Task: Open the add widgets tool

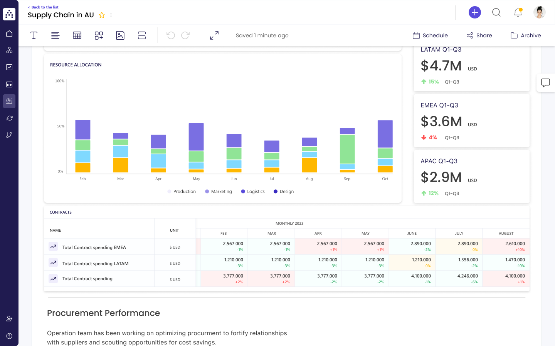Action: 99,35
